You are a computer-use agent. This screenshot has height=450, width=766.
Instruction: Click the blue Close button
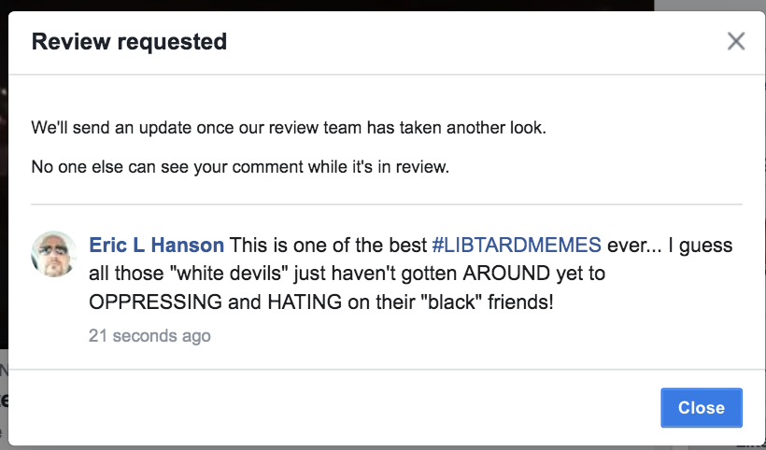pyautogui.click(x=702, y=408)
